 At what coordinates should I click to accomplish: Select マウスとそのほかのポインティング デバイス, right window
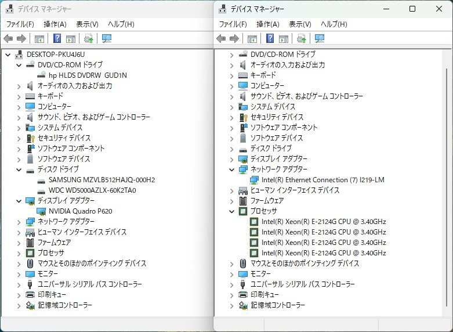pyautogui.click(x=305, y=263)
